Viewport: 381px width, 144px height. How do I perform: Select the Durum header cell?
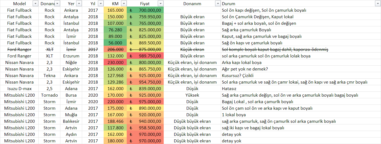(301, 4)
